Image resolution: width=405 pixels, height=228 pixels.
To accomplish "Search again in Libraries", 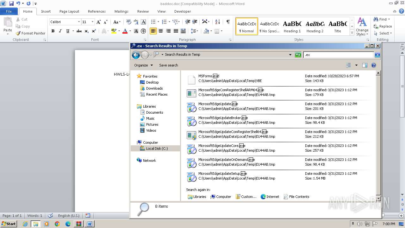I will point(197,197).
